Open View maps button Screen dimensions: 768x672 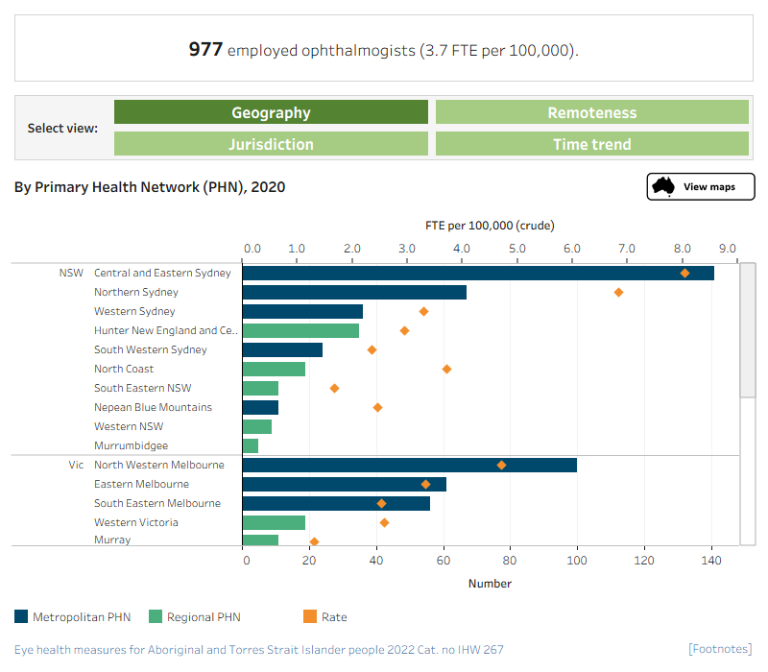coord(701,186)
